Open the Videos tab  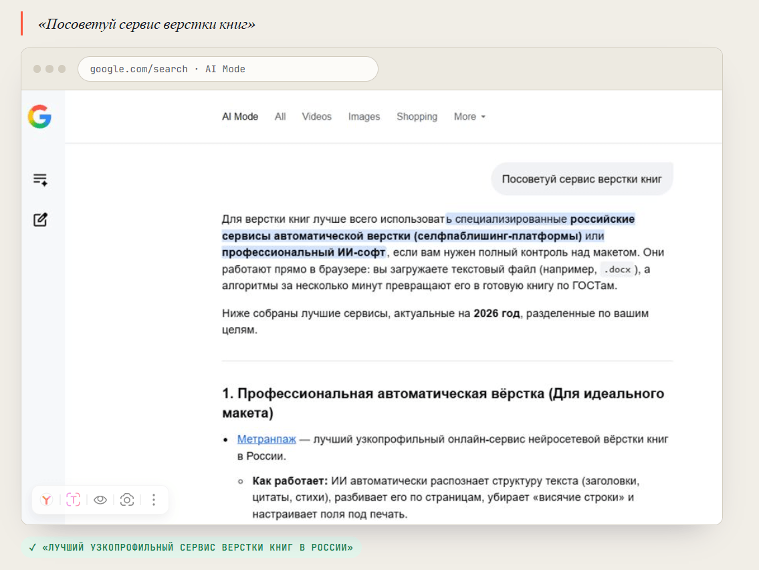[316, 116]
